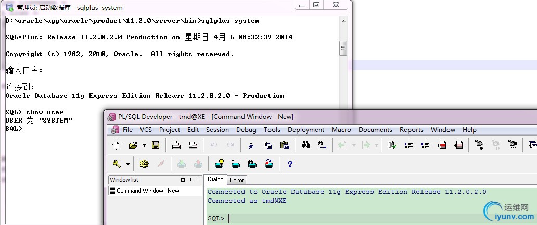Viewport: 537px width, 225px height.
Task: Click the Paste clipboard icon
Action: tap(284, 145)
